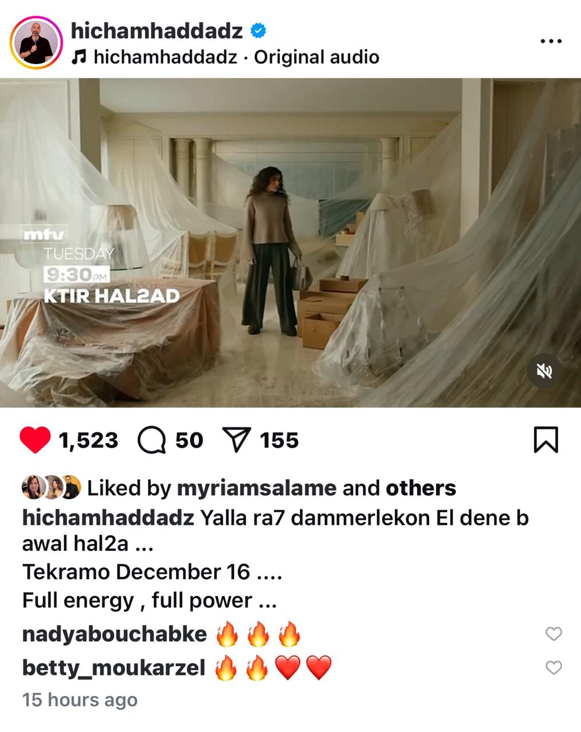Image resolution: width=581 pixels, height=732 pixels.
Task: View betty_moukarzel's profile
Action: coord(114,667)
